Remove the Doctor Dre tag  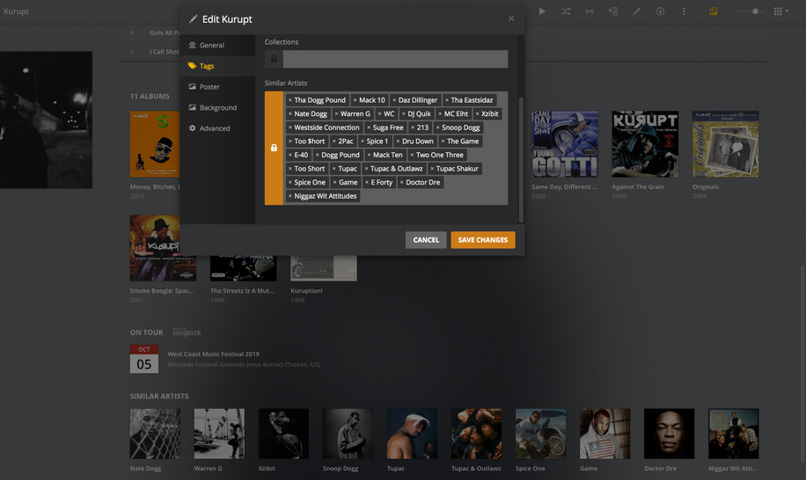tap(401, 182)
